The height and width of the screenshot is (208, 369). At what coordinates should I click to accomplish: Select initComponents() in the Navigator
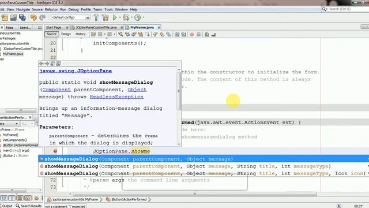(15, 140)
